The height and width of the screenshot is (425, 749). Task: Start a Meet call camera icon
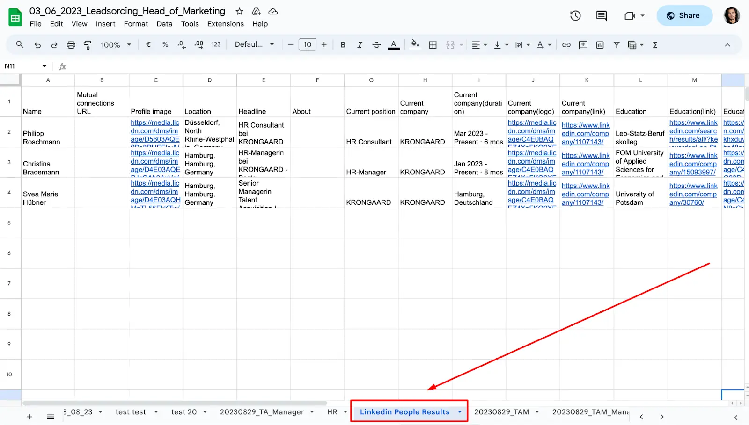coord(630,16)
